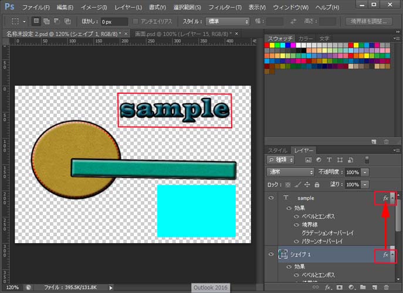Click the swap width and height icon
The height and width of the screenshot is (293, 403).
293,21
